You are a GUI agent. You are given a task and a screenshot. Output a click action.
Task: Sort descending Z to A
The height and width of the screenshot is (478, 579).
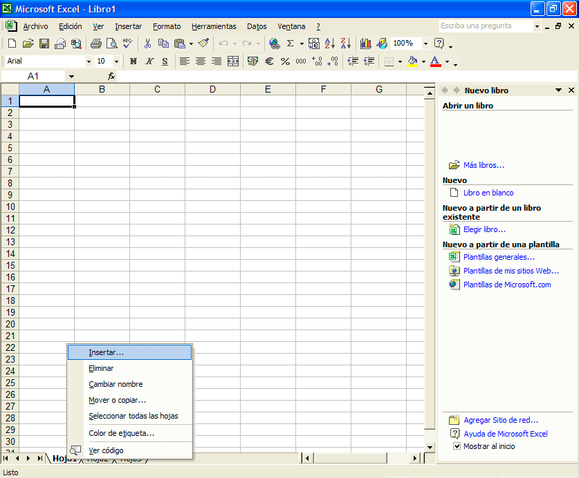pos(346,44)
